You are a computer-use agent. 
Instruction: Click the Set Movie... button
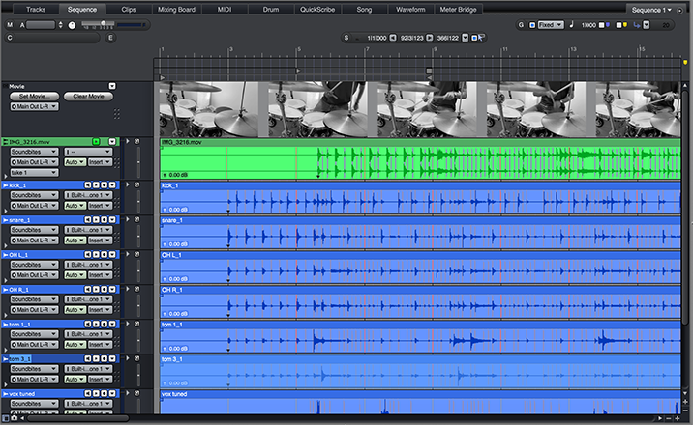point(34,96)
